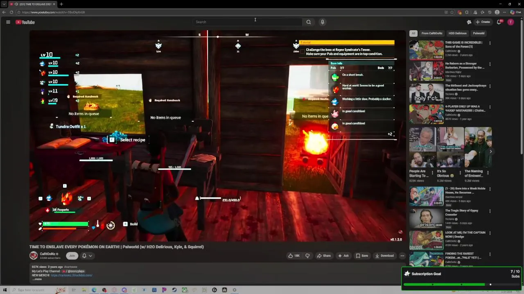Viewport: 524px width, 294px height.
Task: Dislike the video with the thumbs-down button
Action: click(307, 256)
